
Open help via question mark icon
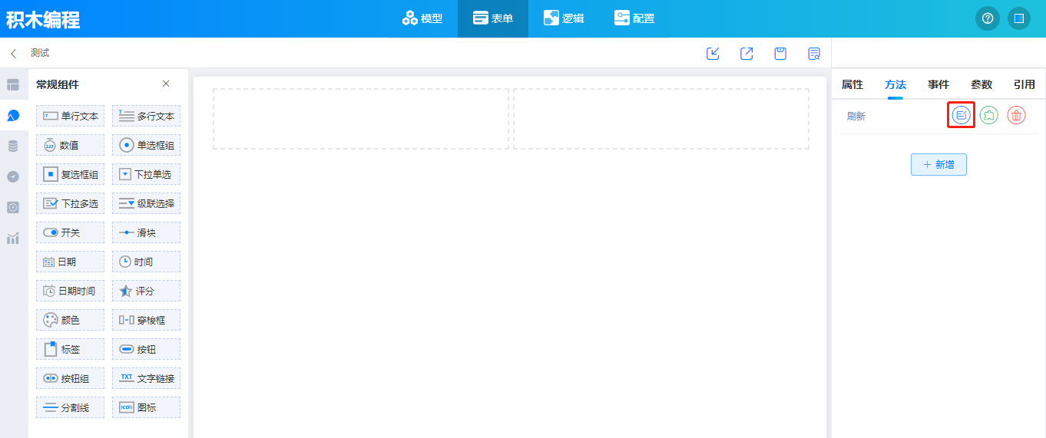pos(988,18)
